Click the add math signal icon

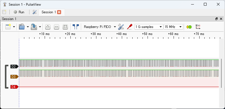click(198, 27)
